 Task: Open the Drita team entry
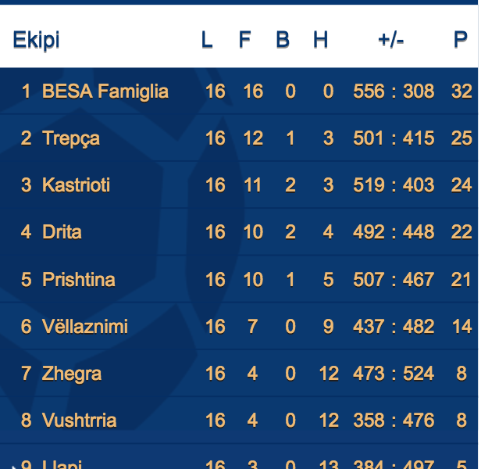62,232
